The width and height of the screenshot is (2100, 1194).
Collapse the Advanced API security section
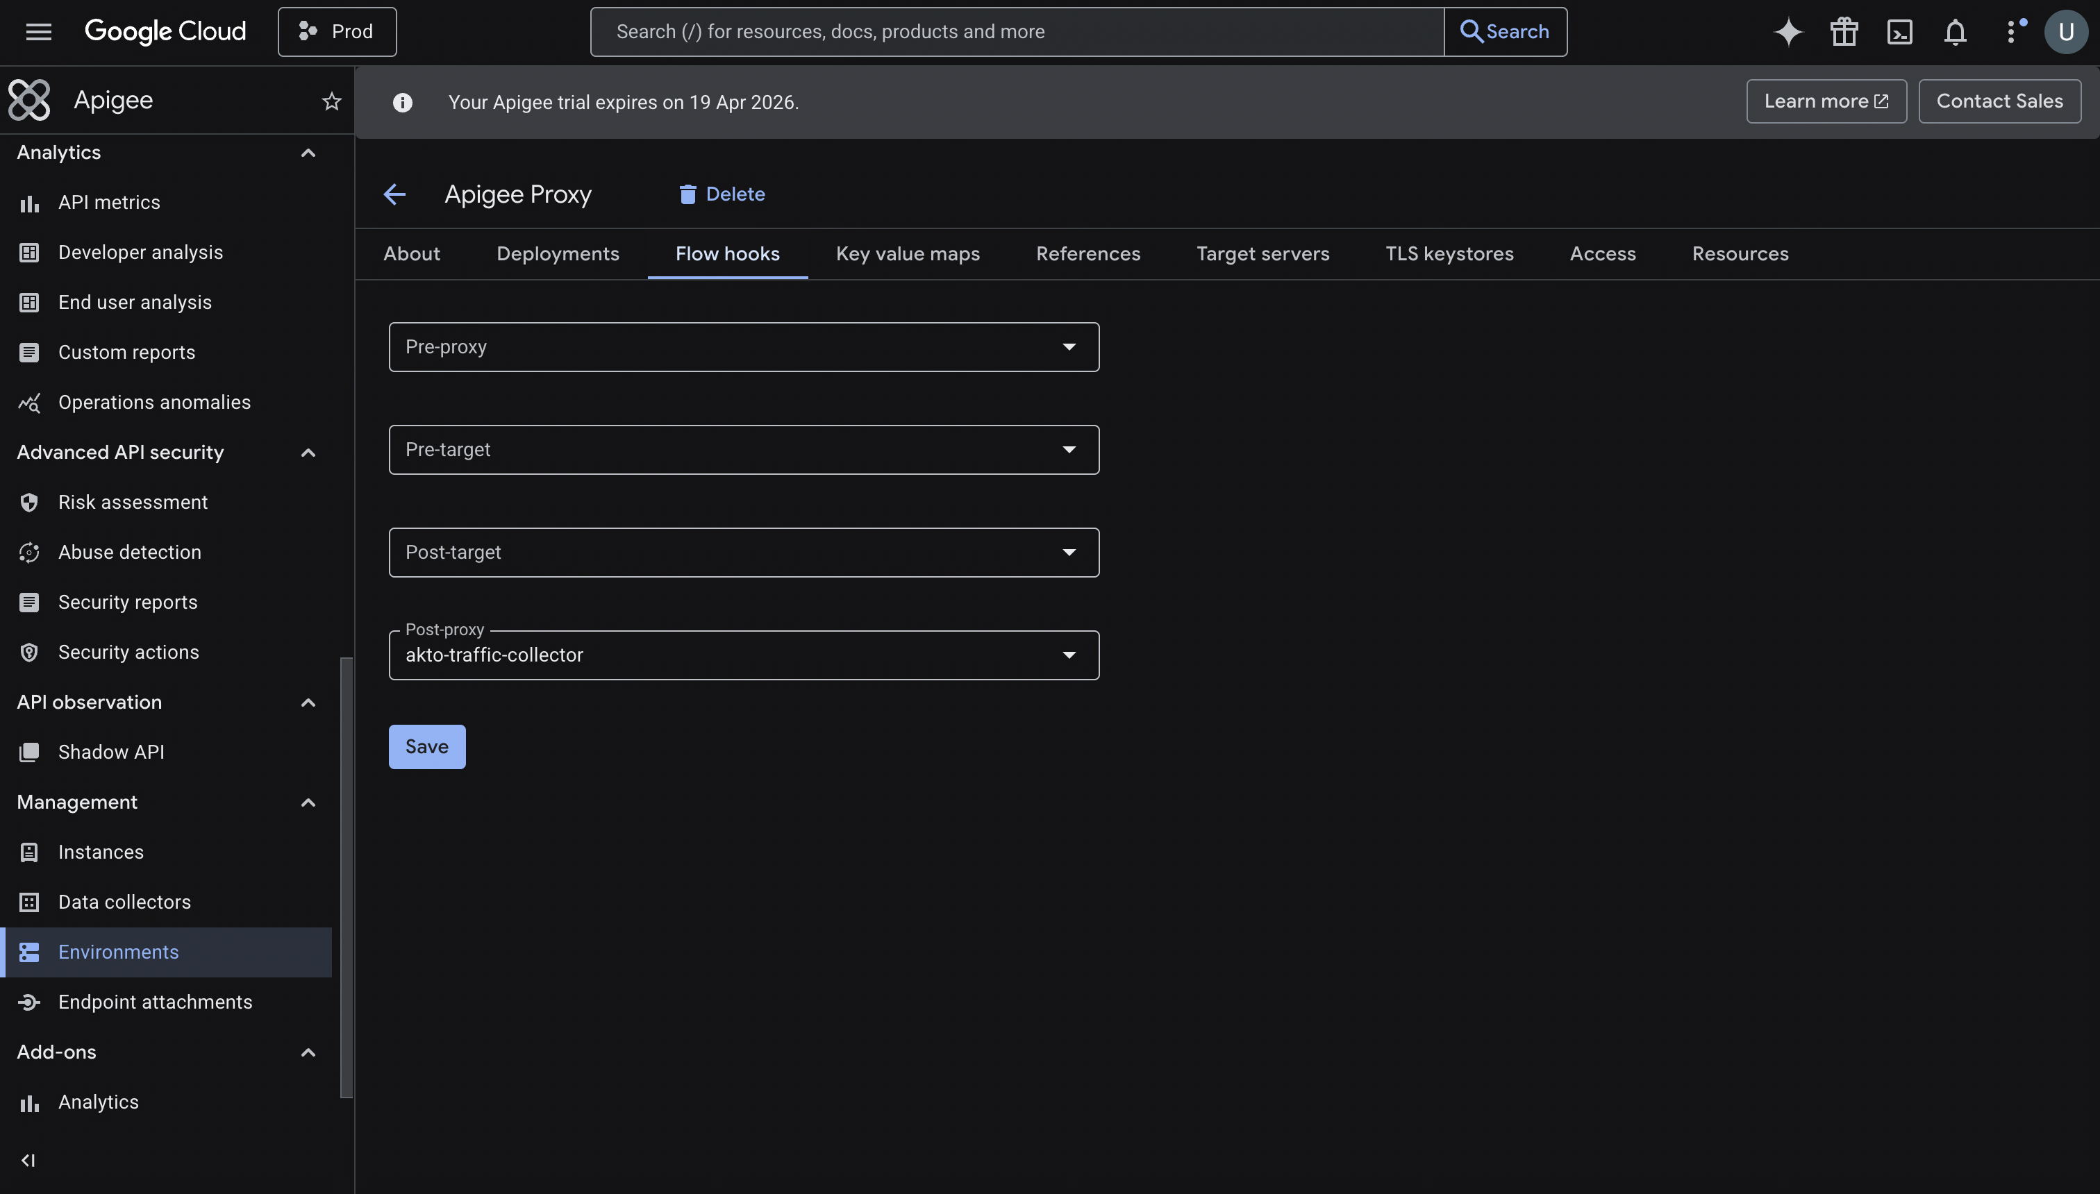(x=308, y=453)
